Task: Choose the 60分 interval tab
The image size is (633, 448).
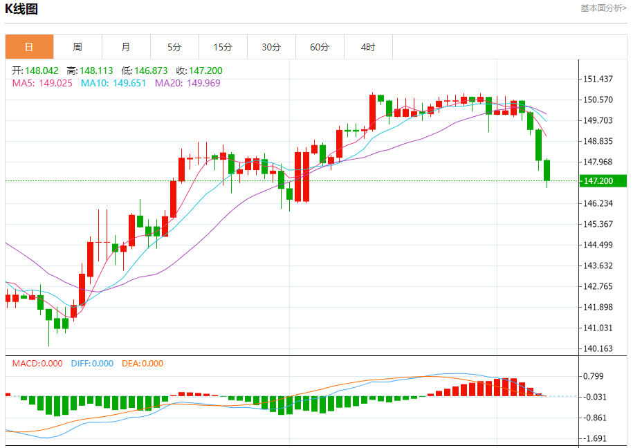Action: [x=320, y=47]
